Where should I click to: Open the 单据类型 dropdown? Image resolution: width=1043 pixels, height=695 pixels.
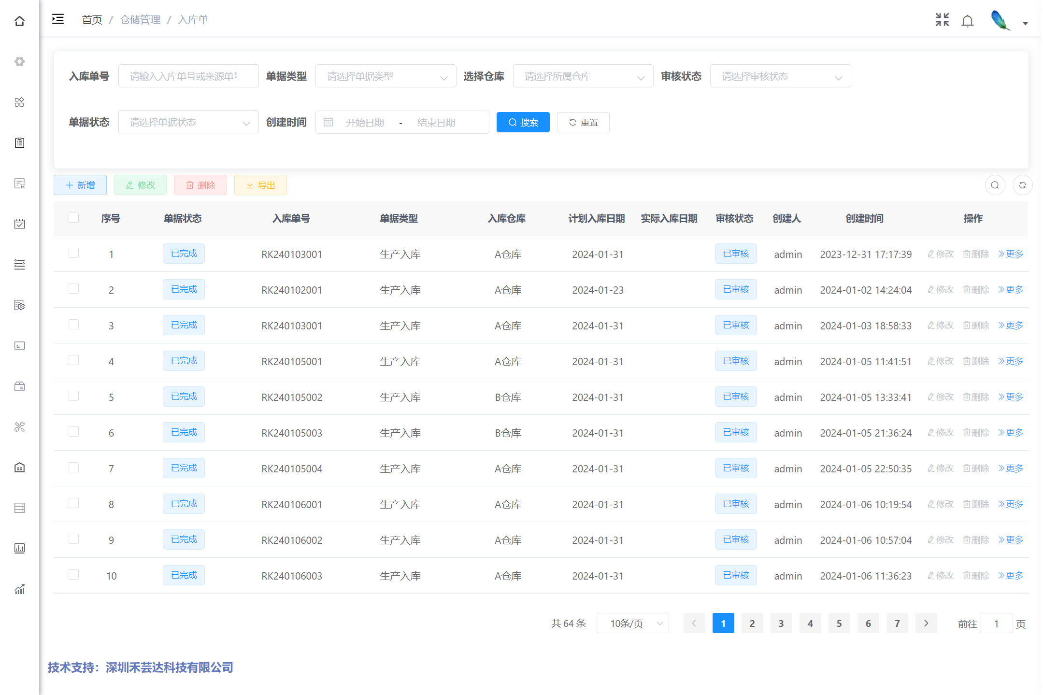(386, 76)
